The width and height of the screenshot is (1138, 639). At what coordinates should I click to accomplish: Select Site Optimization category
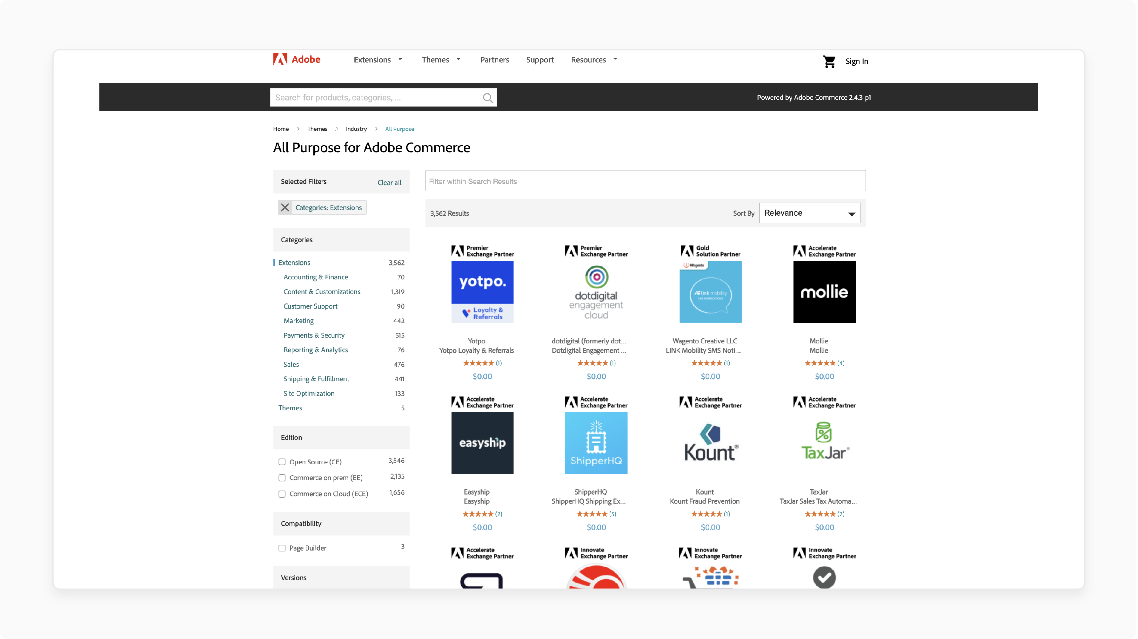(309, 394)
